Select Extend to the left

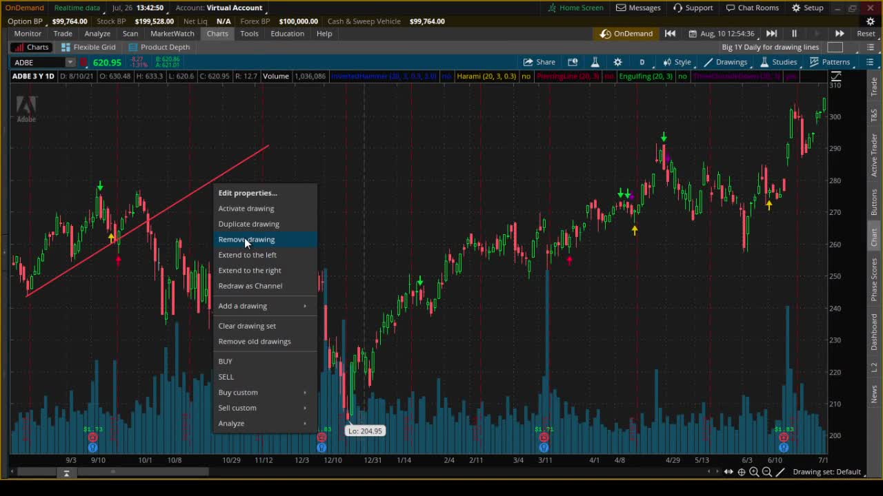(265, 255)
